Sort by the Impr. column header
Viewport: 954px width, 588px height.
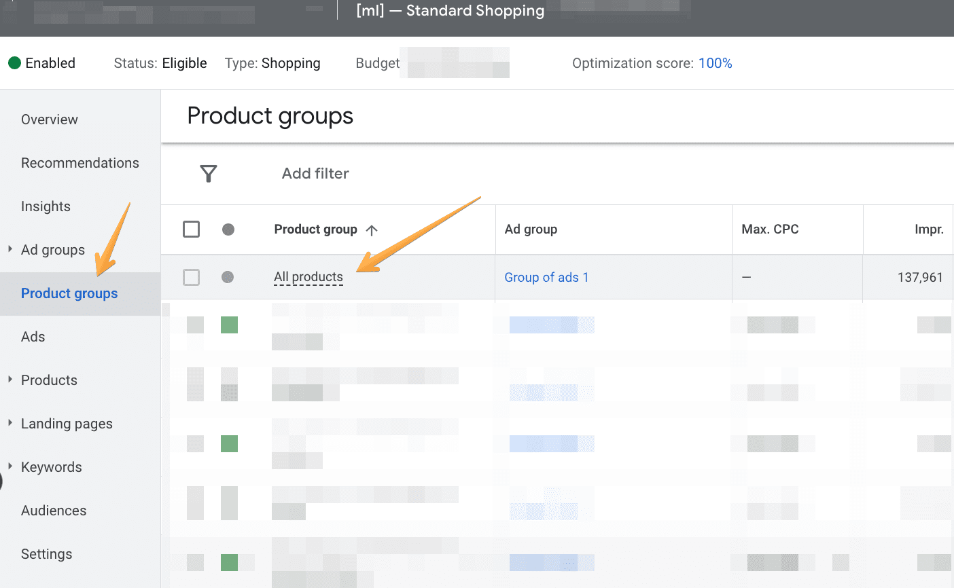coord(928,229)
